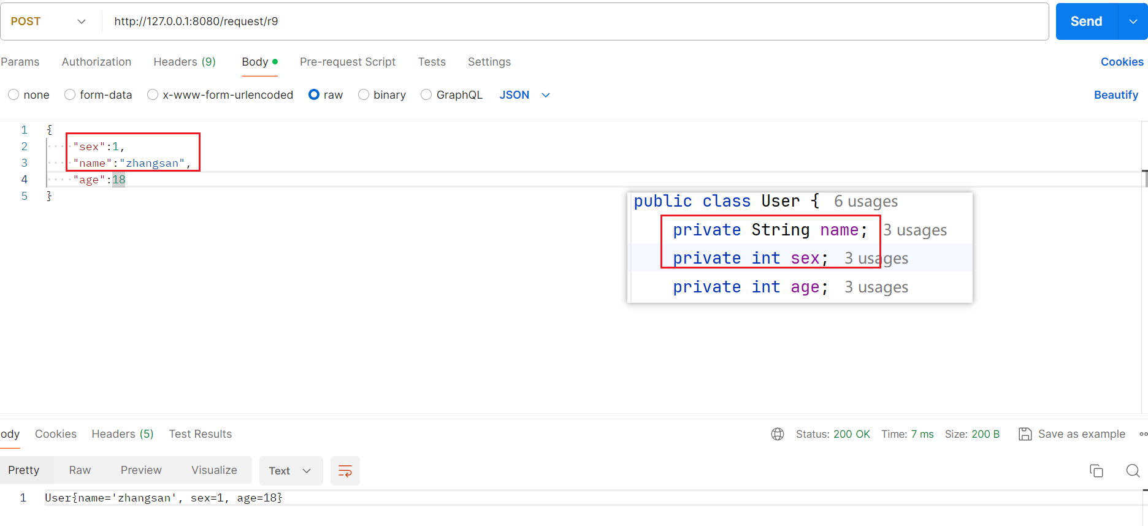Click the Save as example button
This screenshot has width=1148, height=526.
point(1072,434)
